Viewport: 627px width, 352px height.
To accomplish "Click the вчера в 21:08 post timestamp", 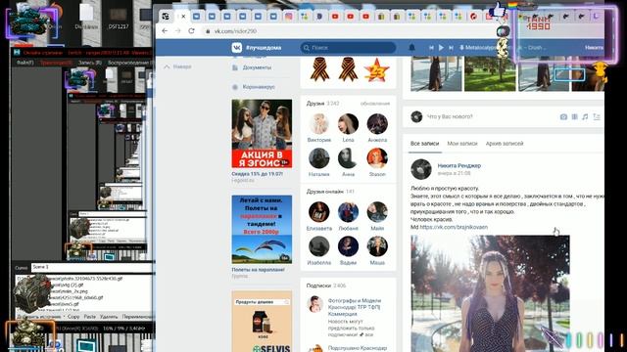I will tap(454, 173).
